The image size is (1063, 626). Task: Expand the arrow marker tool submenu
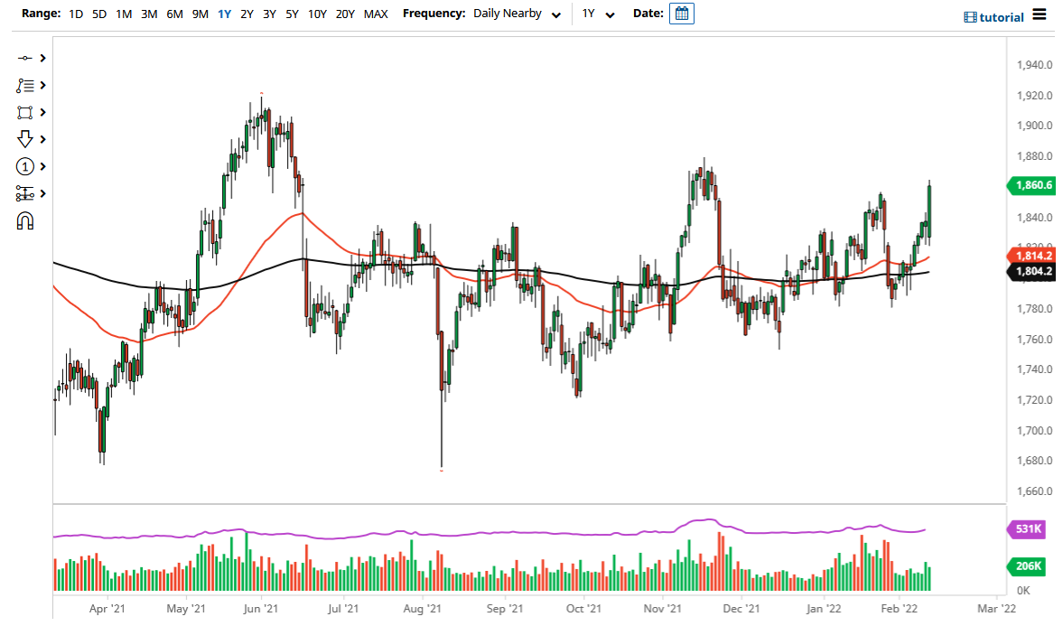click(42, 139)
